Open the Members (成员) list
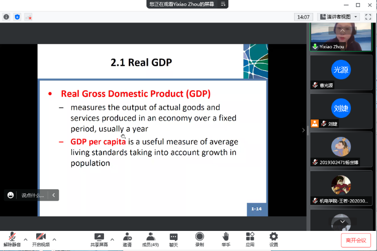Screen dimensions: 377x251 pos(150,237)
